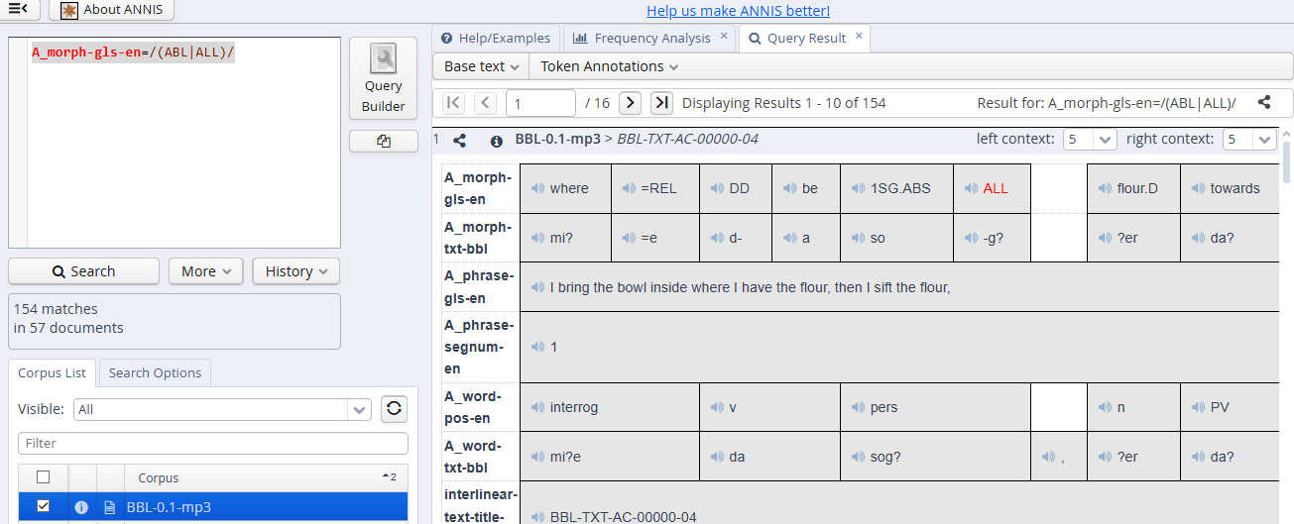Viewport: 1294px width, 524px height.
Task: Click the corpus Filter text field
Action: [212, 443]
